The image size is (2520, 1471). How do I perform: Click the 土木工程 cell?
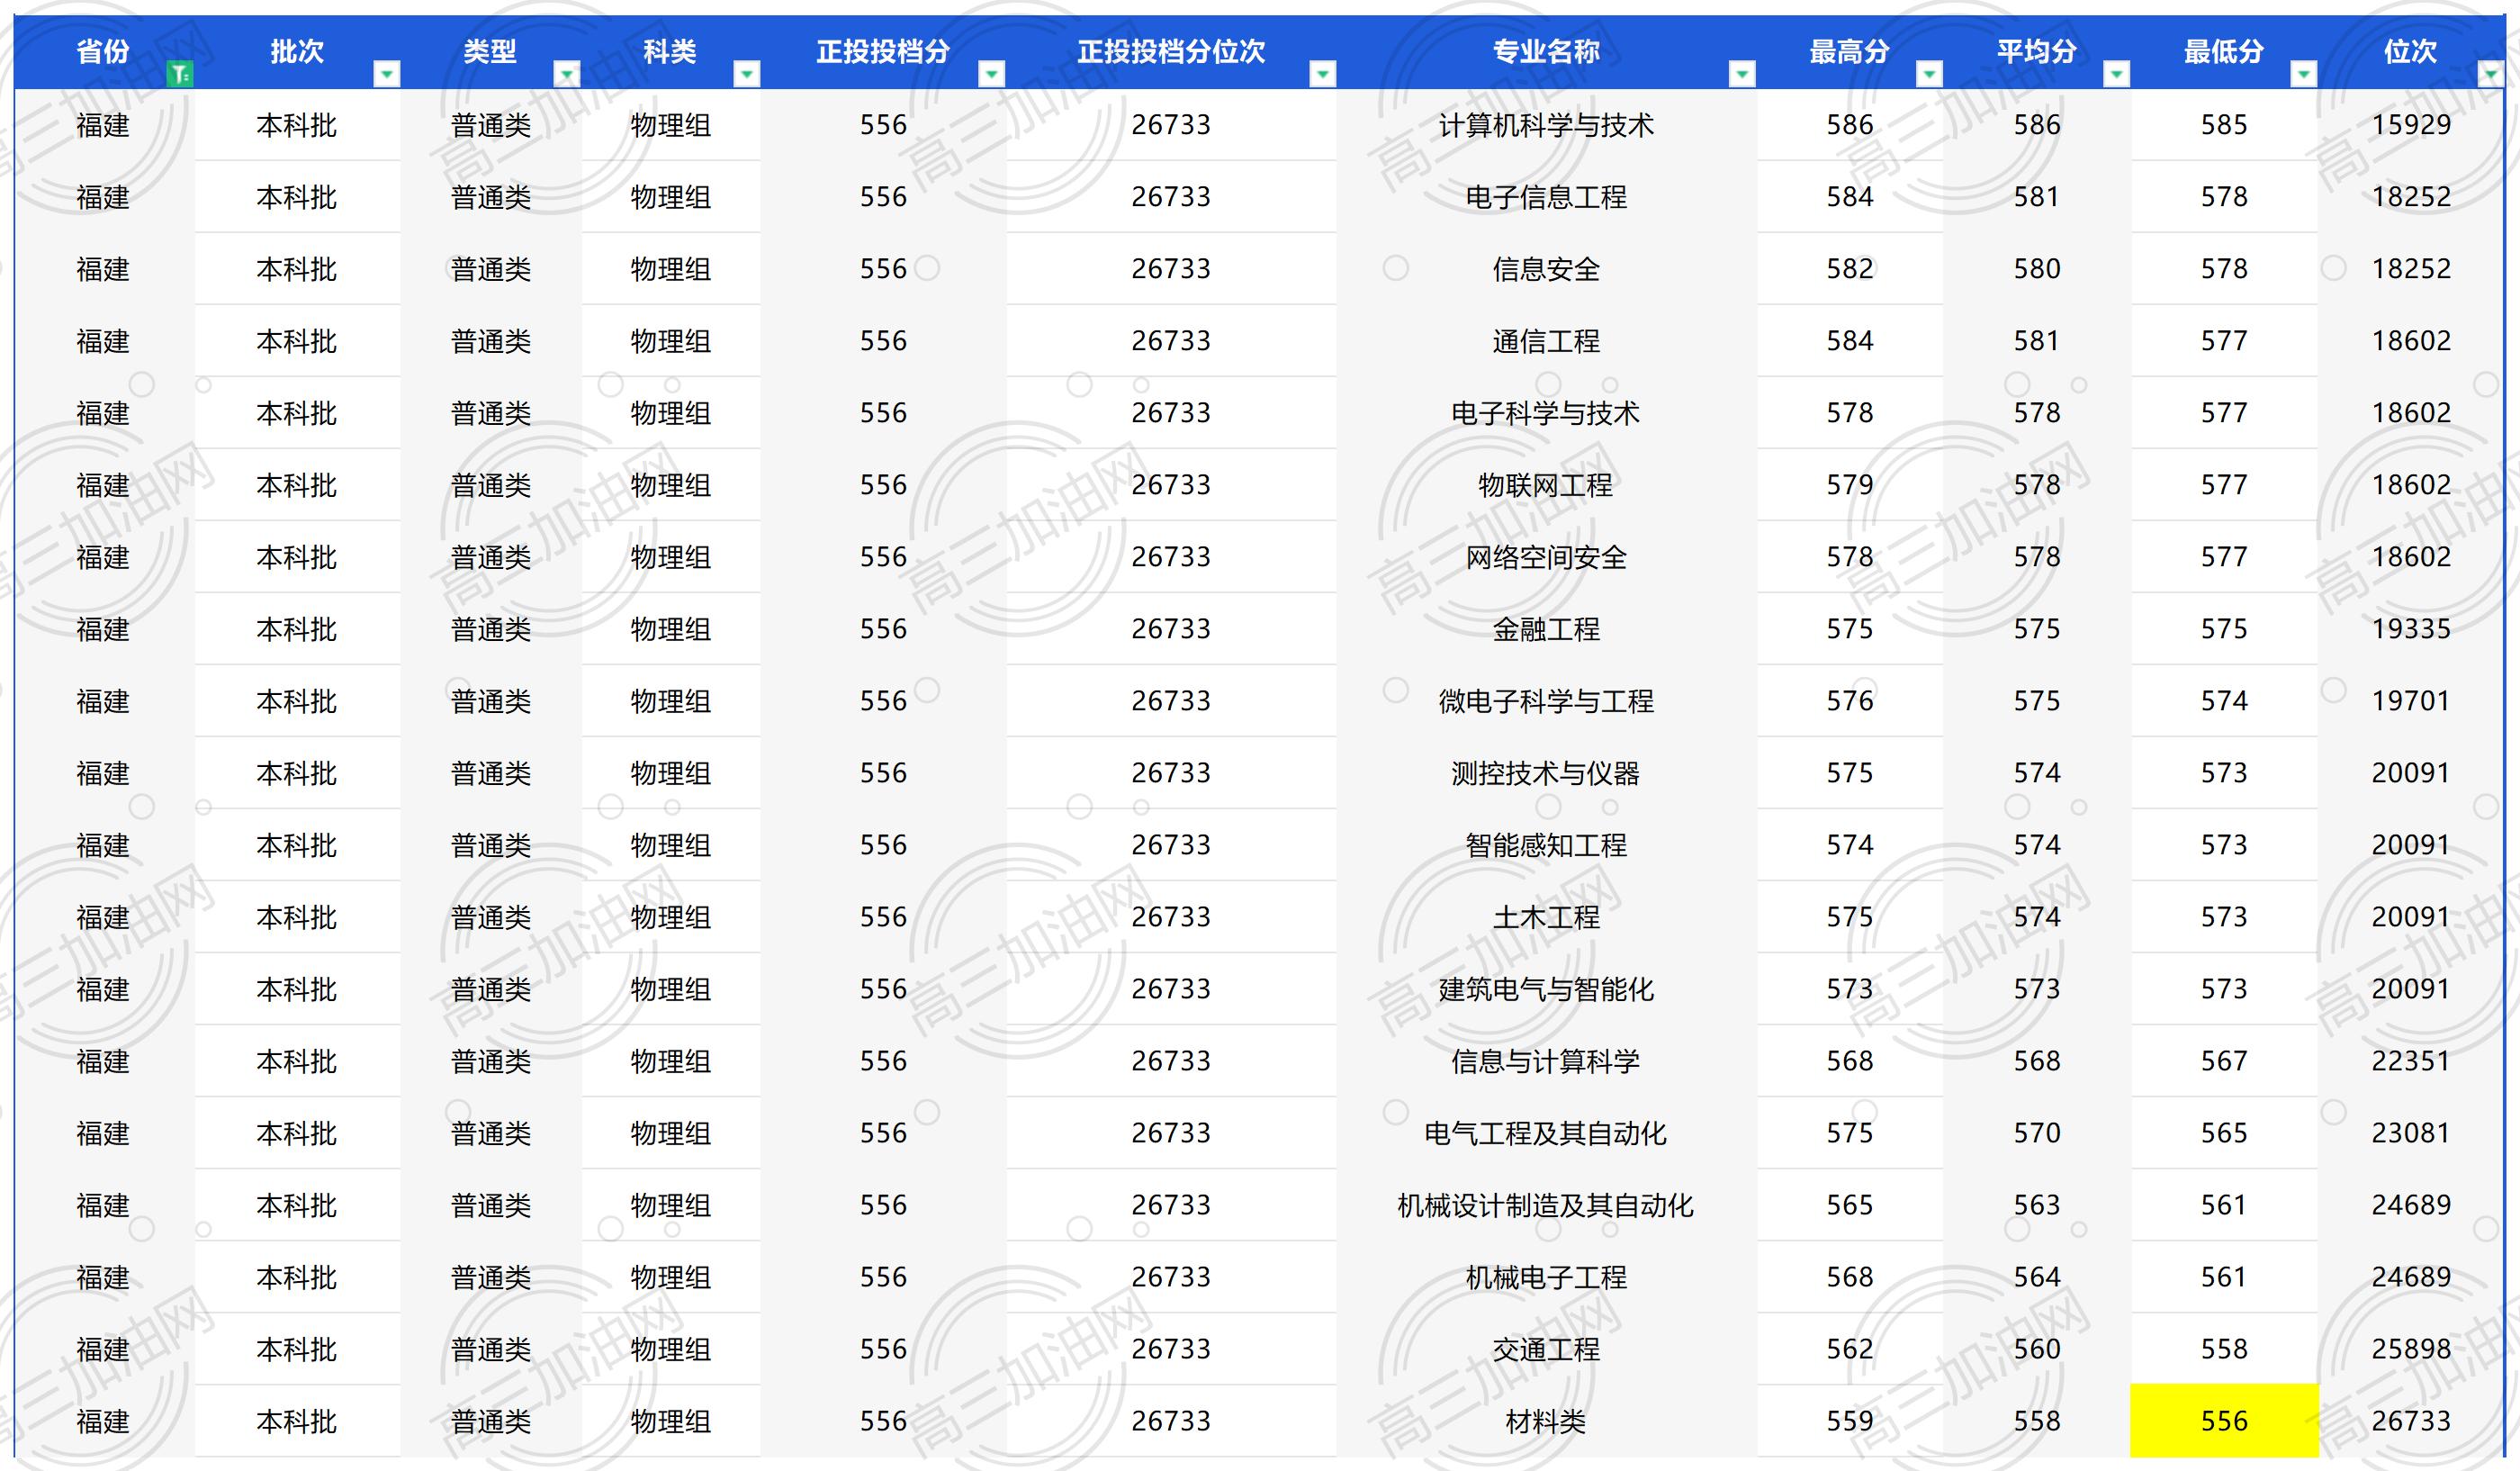pyautogui.click(x=1546, y=917)
